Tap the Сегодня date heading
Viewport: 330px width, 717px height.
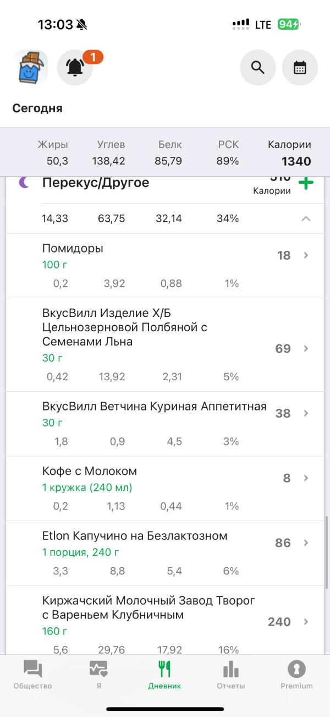[x=37, y=108]
